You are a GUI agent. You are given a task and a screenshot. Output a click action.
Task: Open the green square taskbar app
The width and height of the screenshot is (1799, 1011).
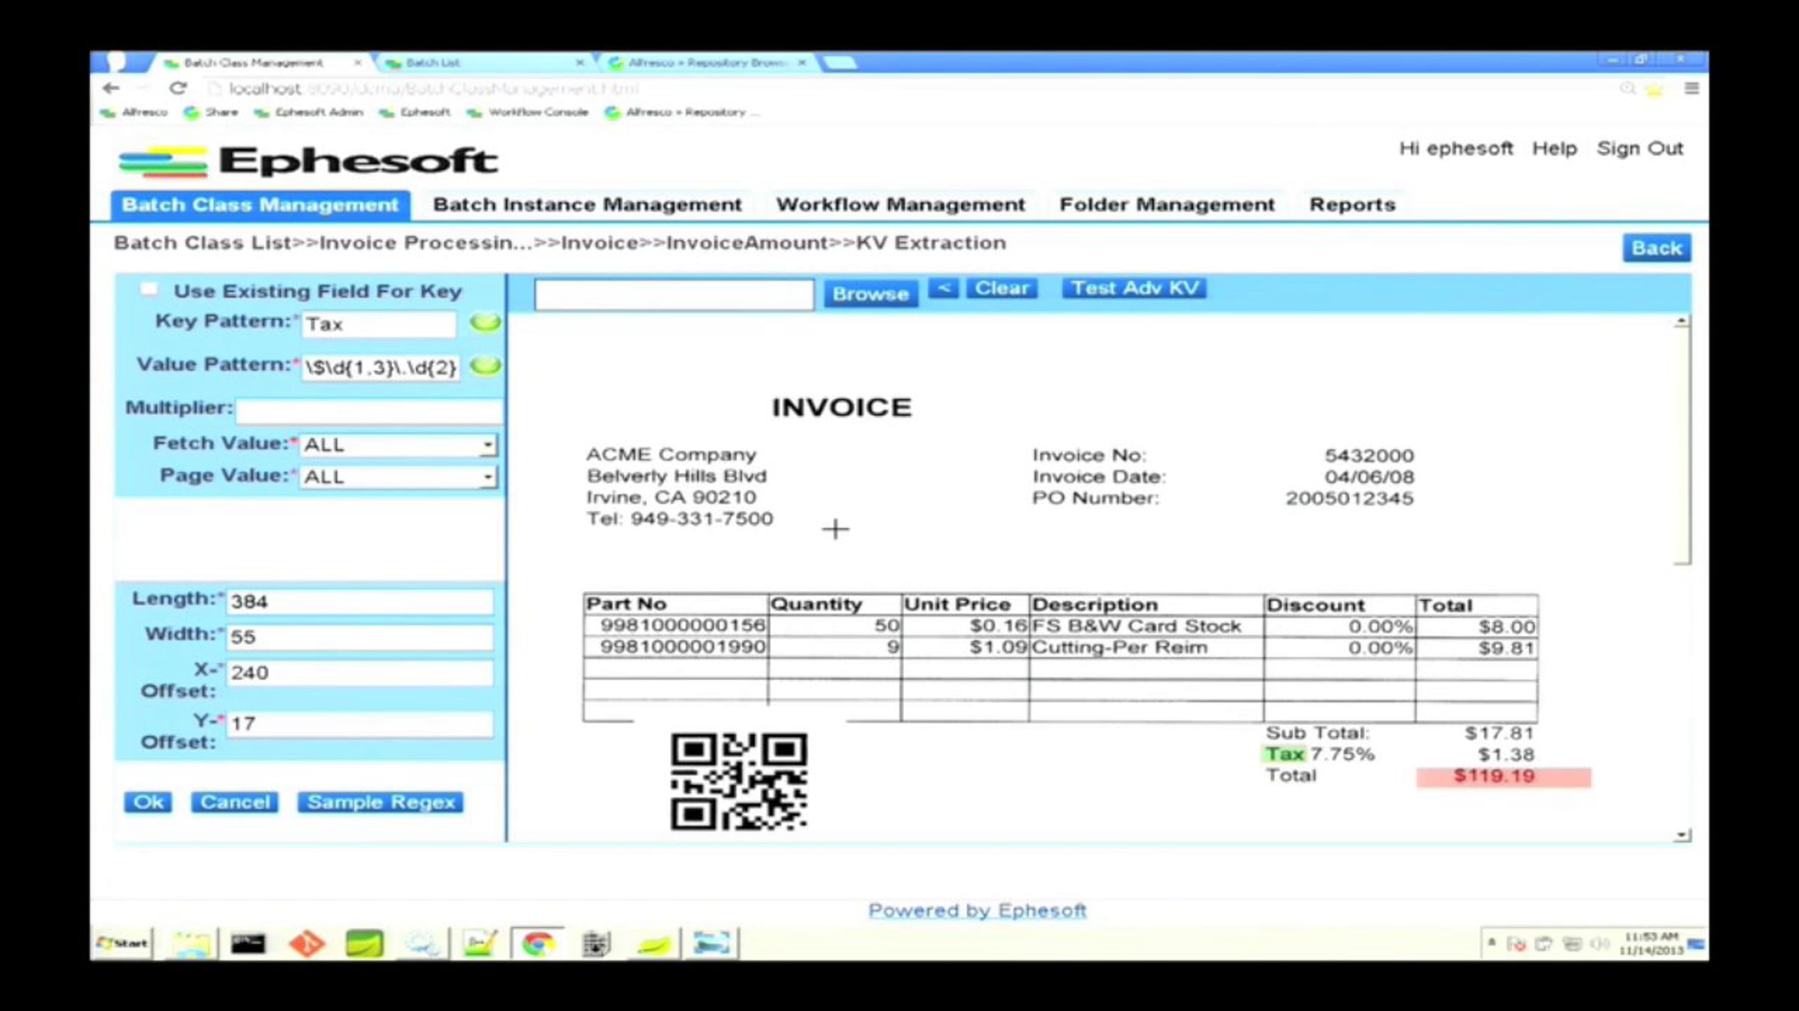(364, 944)
